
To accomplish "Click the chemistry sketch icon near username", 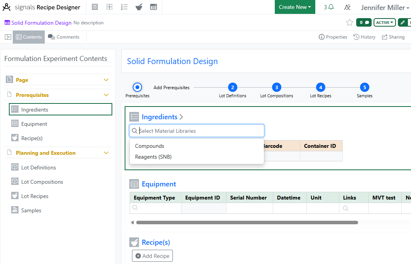I will click(x=347, y=7).
